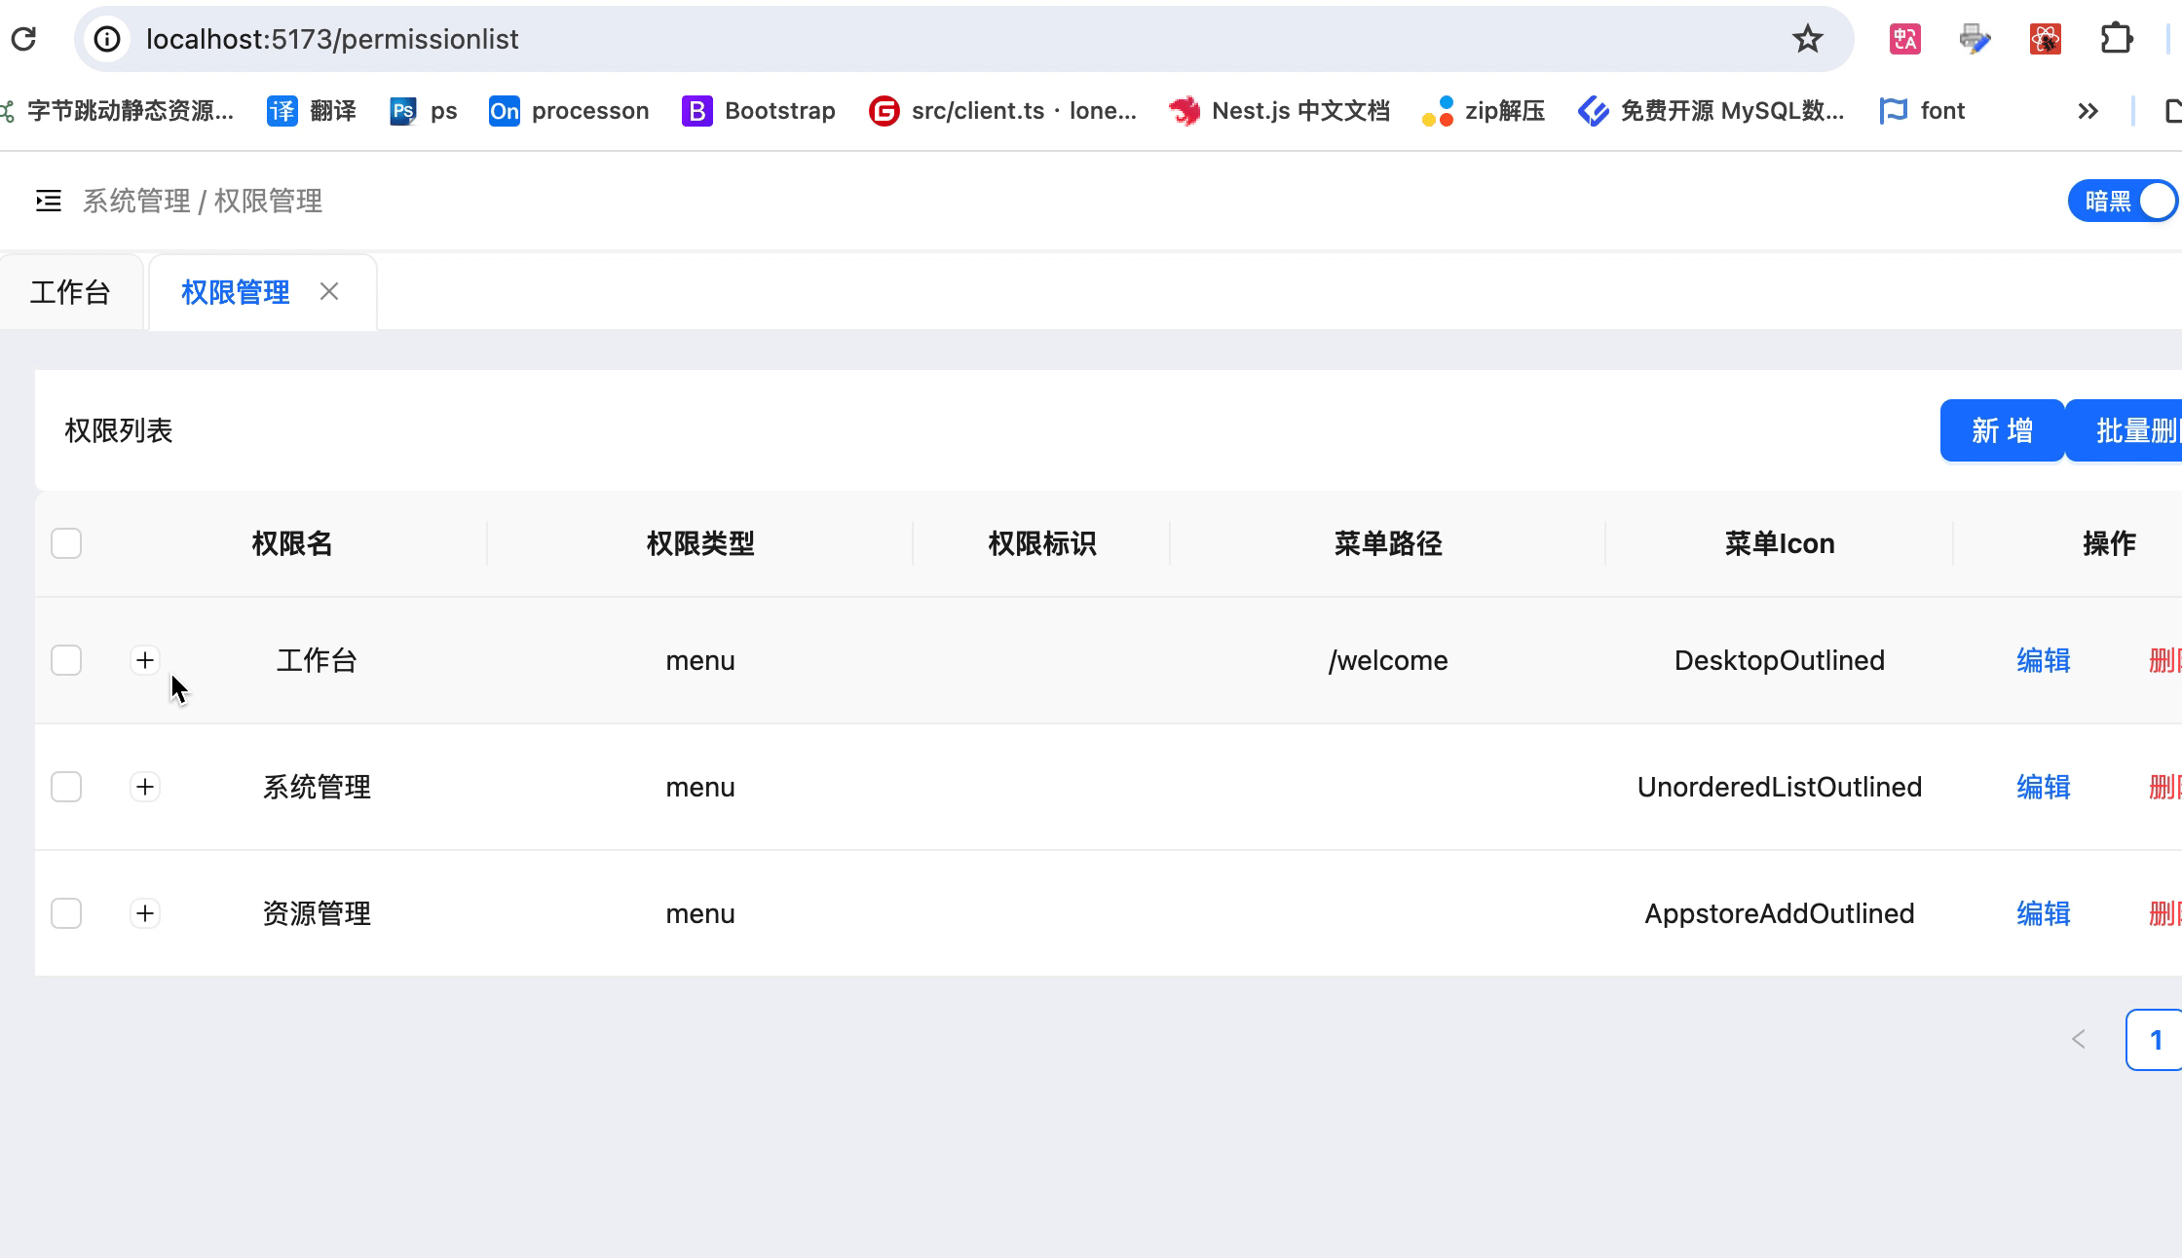The height and width of the screenshot is (1258, 2182).
Task: Click 编辑 link for 系统管理 row
Action: point(2043,787)
